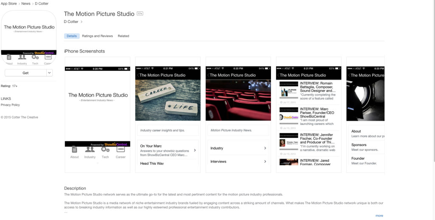Select the Details tab

tap(72, 36)
